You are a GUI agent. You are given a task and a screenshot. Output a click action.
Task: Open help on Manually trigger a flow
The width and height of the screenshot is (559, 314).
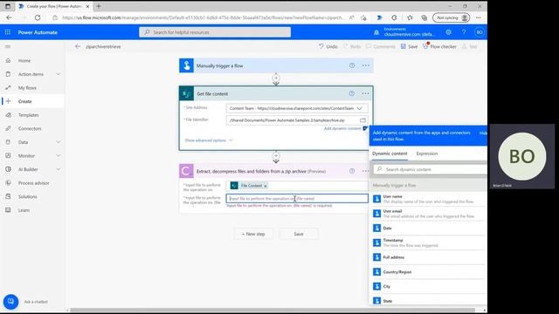coord(352,65)
